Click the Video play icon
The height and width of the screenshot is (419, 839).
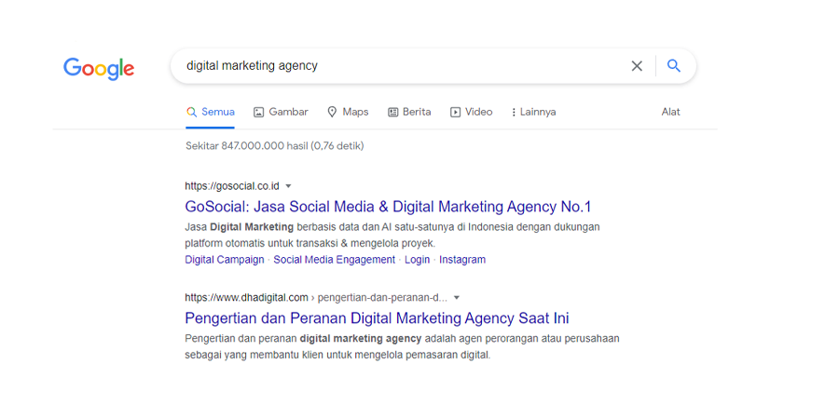455,112
